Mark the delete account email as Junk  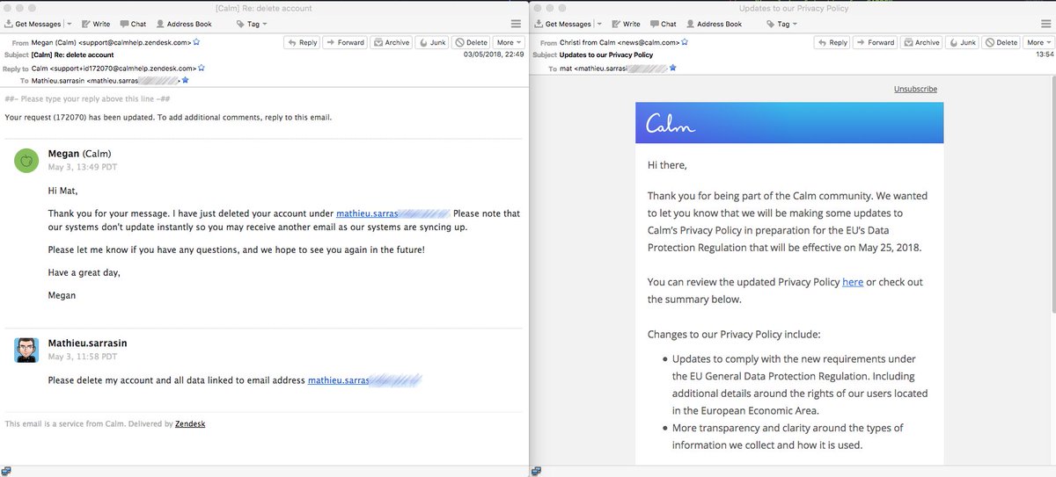[x=432, y=42]
